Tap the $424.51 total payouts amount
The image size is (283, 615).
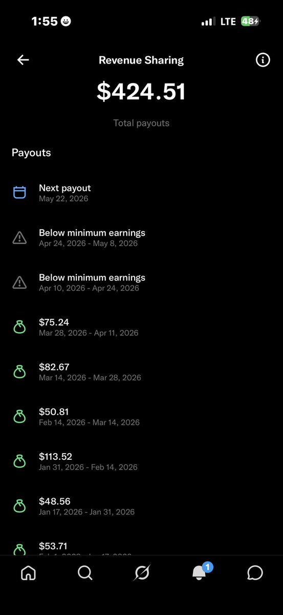pos(141,91)
